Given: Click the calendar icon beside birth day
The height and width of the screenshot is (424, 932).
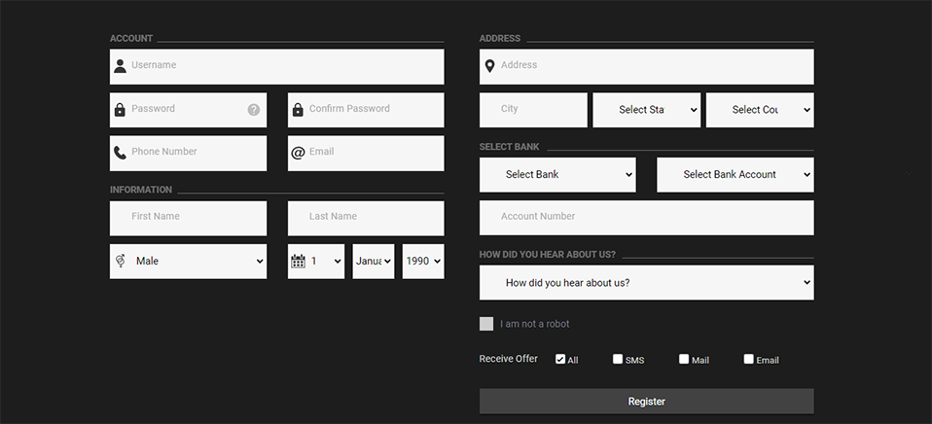Looking at the screenshot, I should point(298,262).
